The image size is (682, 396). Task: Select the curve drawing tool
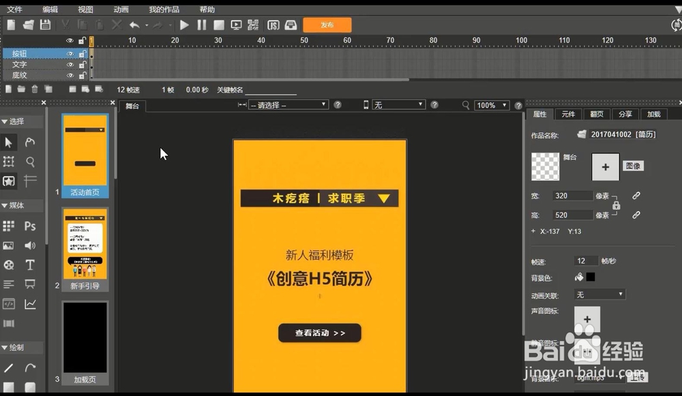click(30, 368)
